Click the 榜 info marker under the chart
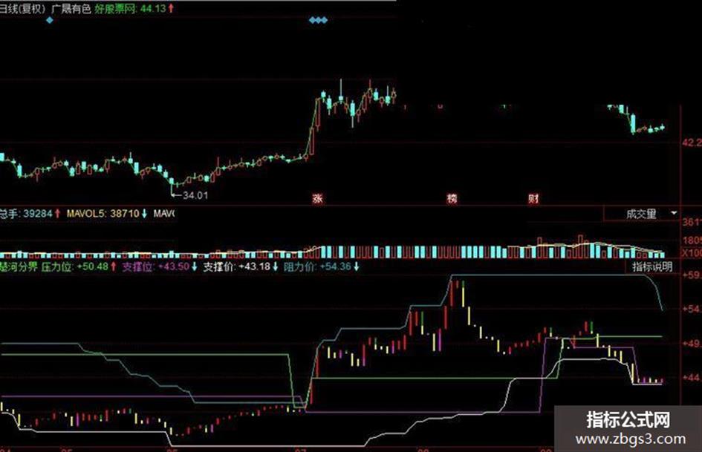 tap(452, 198)
